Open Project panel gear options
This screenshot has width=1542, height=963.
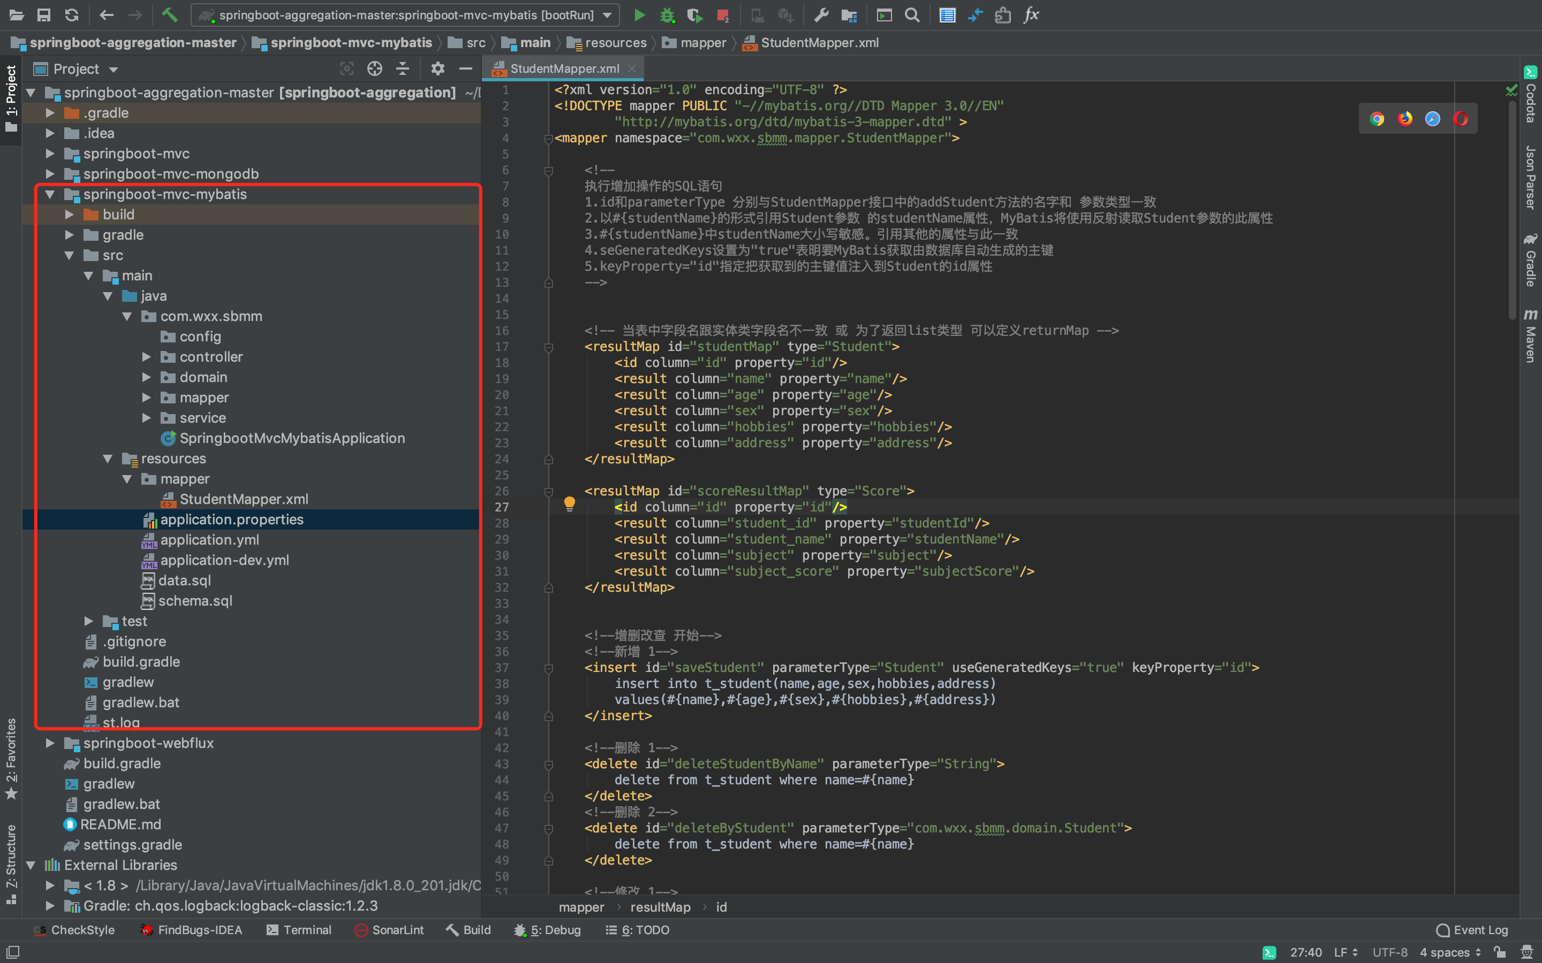click(437, 69)
